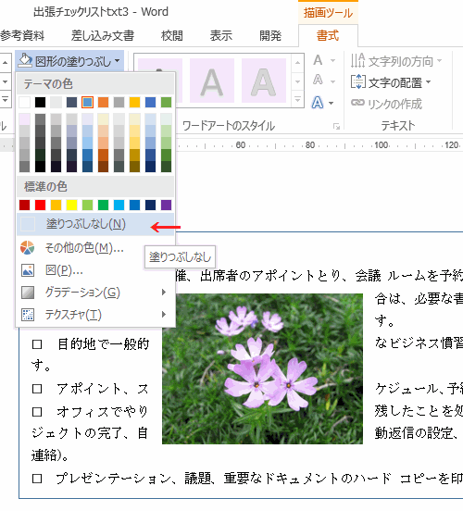The width and height of the screenshot is (463, 511).
Task: Switch to the 書式 tab
Action: (328, 35)
